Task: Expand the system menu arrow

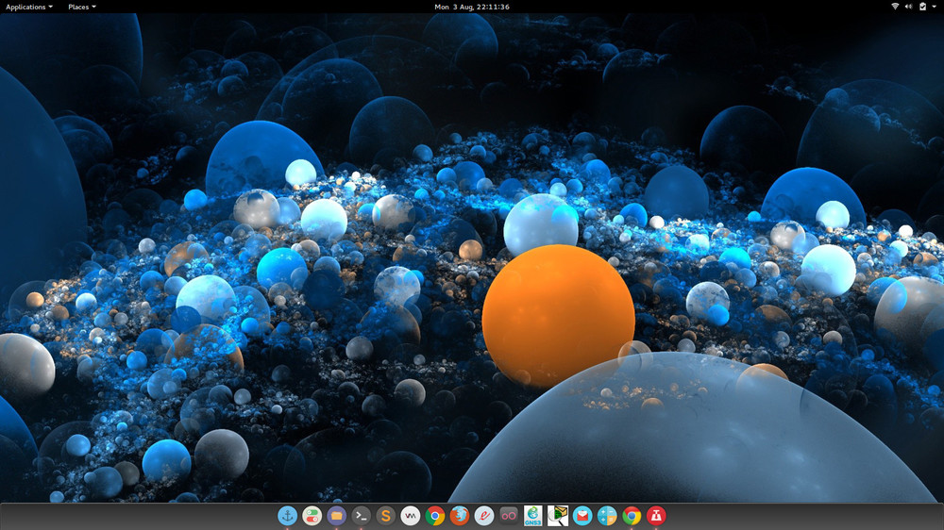Action: click(935, 7)
